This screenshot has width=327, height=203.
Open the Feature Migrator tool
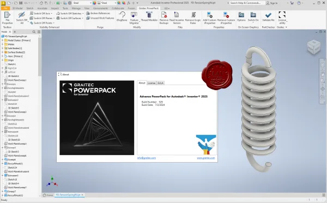click(134, 18)
